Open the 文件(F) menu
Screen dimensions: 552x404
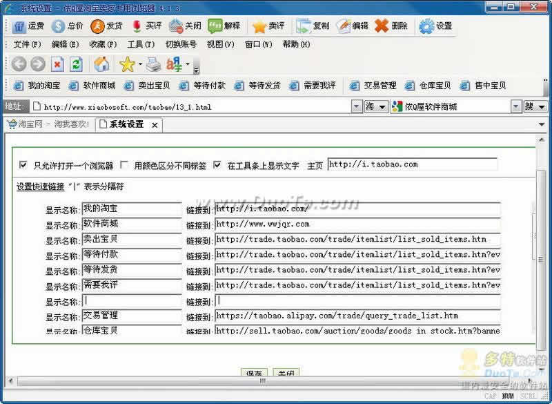tap(28, 44)
